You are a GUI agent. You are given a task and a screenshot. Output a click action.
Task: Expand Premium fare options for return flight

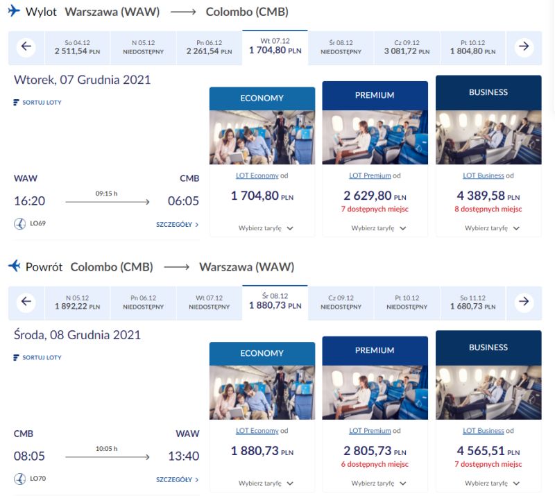(379, 484)
